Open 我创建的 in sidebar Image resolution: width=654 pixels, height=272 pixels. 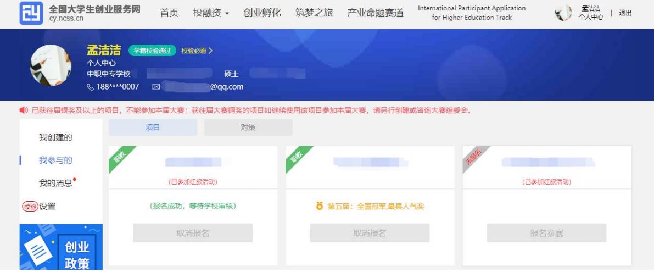tap(55, 137)
